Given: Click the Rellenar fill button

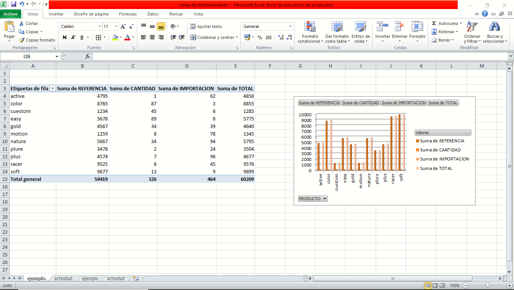Looking at the screenshot, I should 445,32.
